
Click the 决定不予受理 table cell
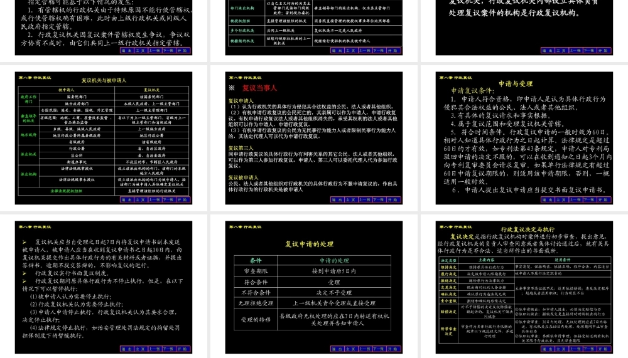coord(334,292)
